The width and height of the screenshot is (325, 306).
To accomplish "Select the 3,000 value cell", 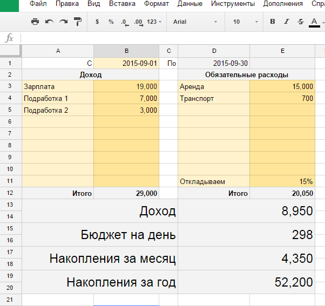I will coord(126,110).
